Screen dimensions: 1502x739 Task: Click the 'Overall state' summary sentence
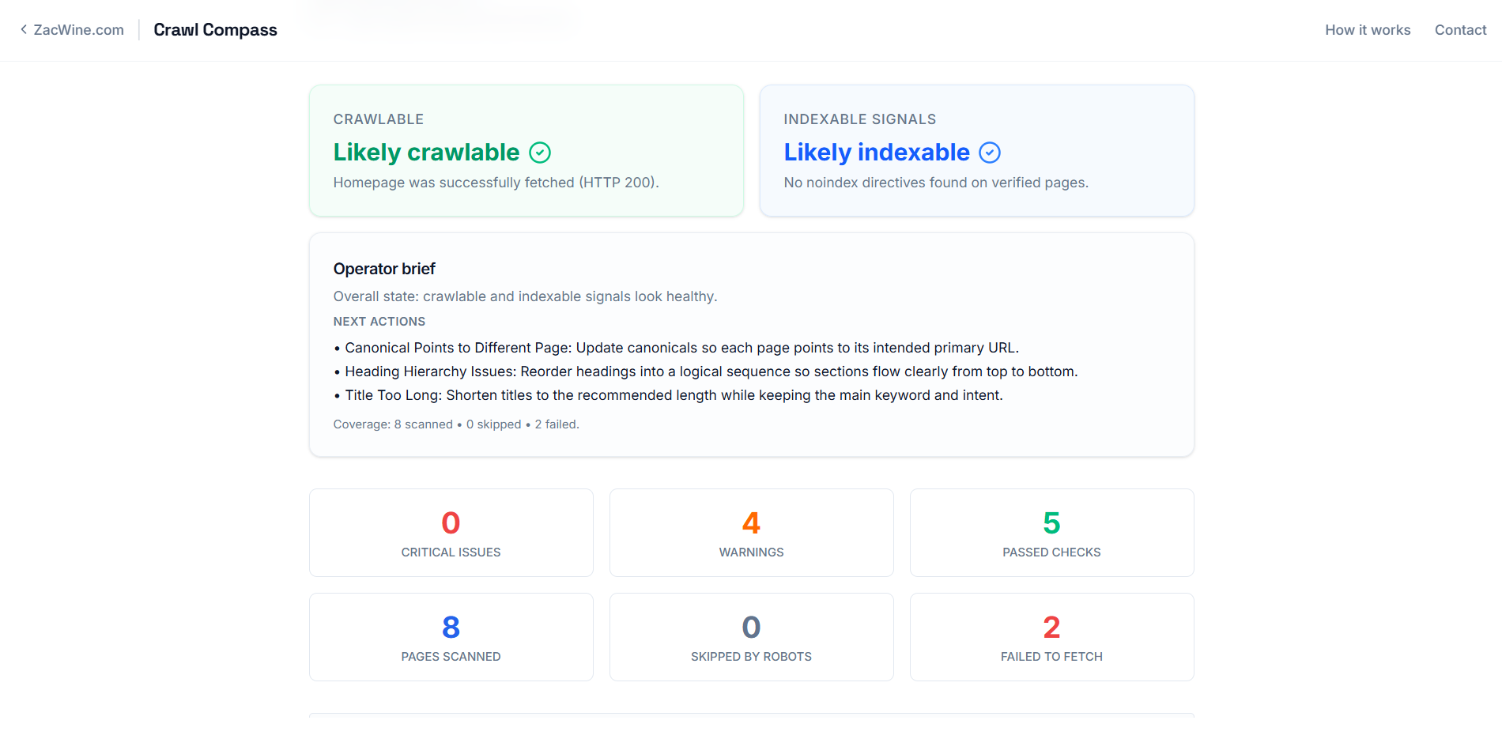pyautogui.click(x=525, y=296)
